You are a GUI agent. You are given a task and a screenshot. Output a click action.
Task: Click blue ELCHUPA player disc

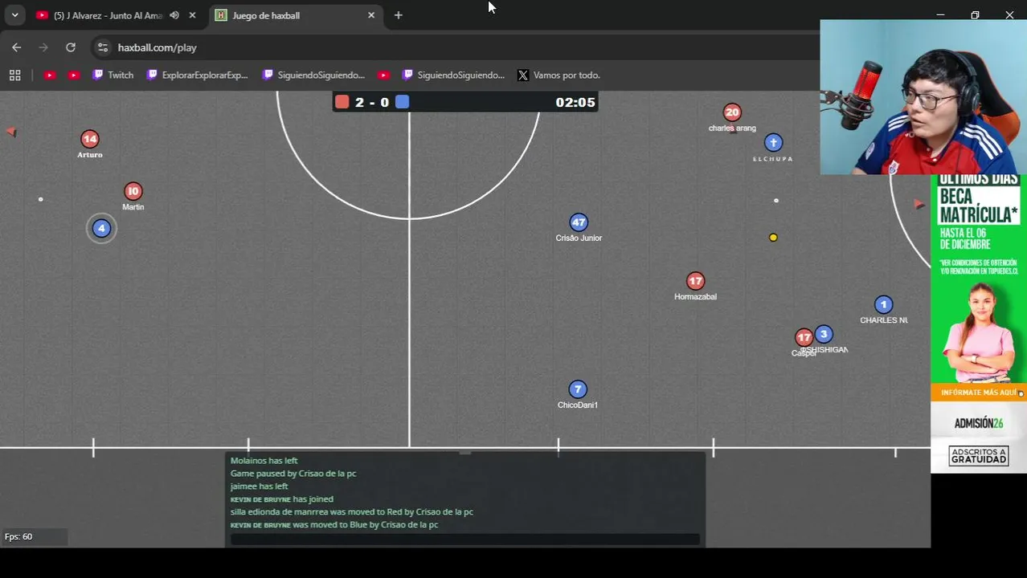[x=773, y=143]
